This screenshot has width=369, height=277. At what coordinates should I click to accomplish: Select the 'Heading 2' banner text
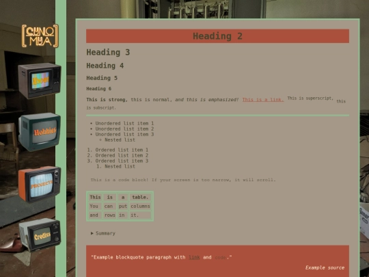tap(217, 36)
